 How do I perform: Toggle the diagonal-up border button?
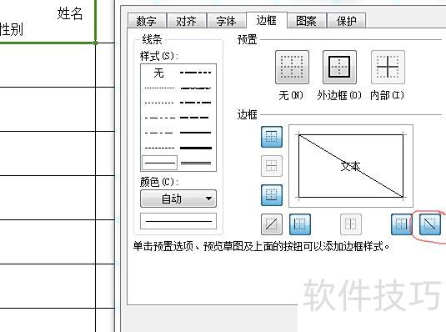[x=272, y=224]
